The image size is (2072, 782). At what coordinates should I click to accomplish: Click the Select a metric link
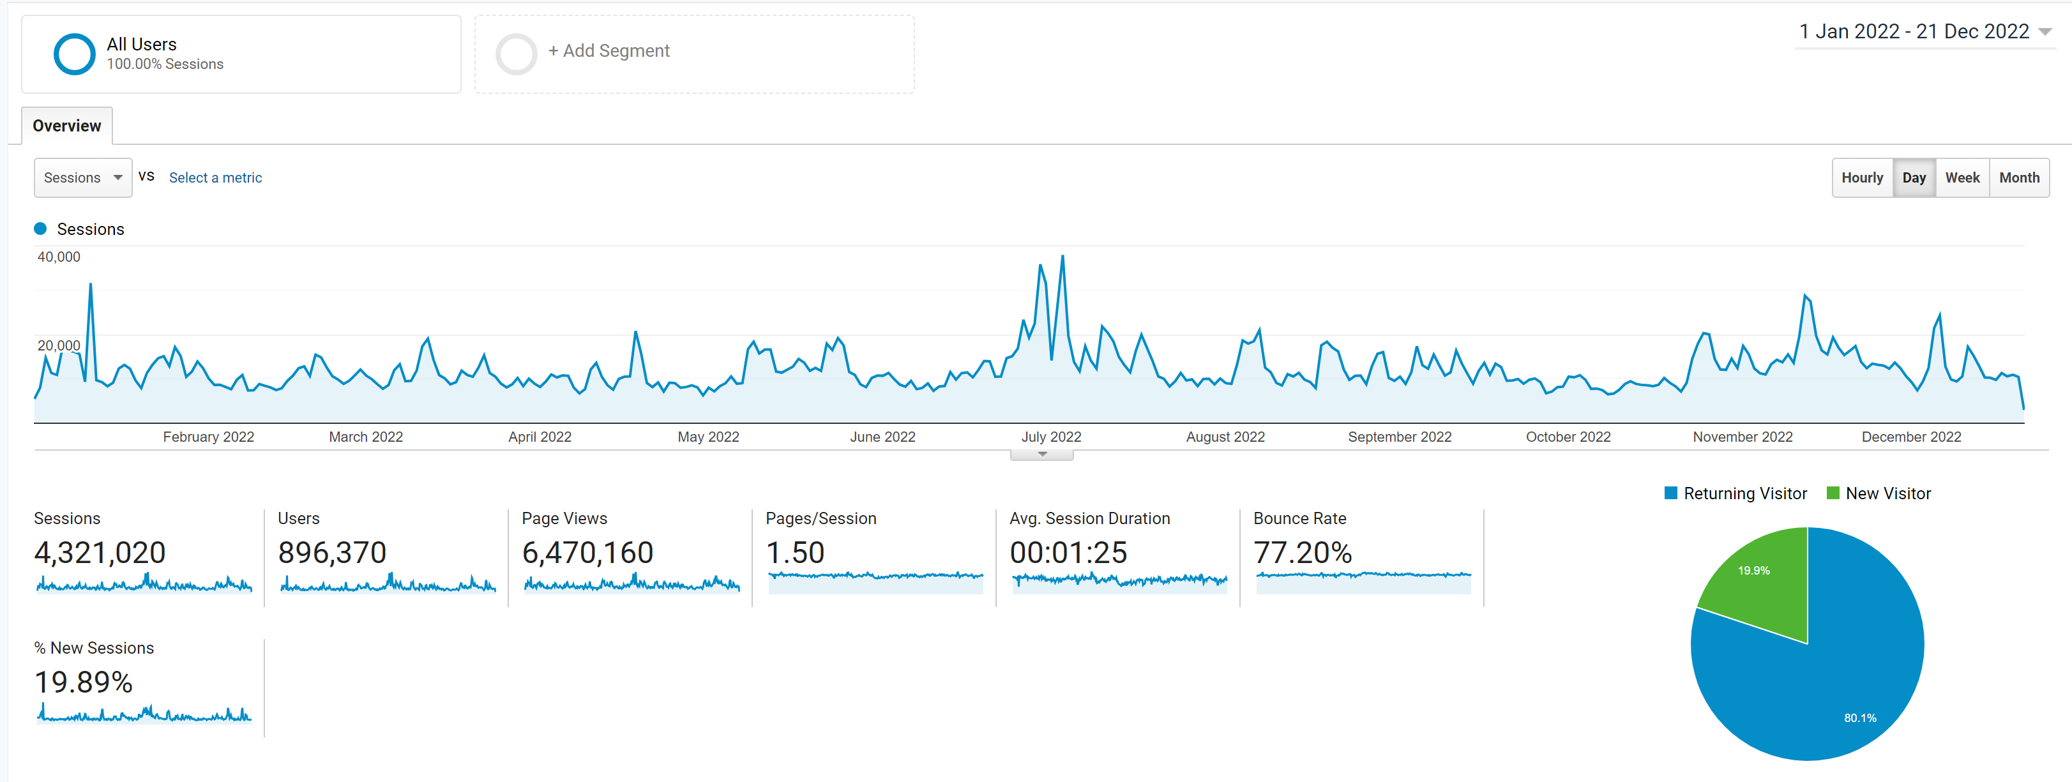tap(215, 178)
